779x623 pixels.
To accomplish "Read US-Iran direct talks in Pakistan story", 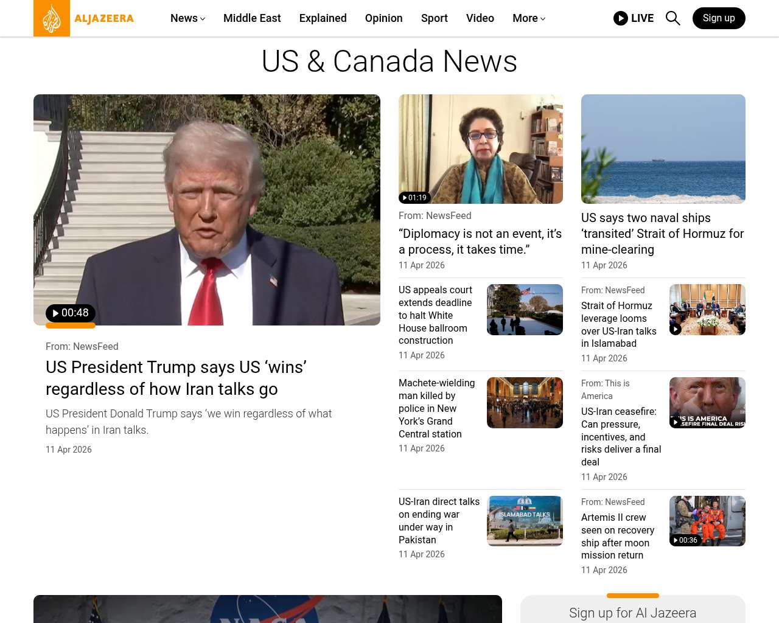I will pyautogui.click(x=439, y=521).
